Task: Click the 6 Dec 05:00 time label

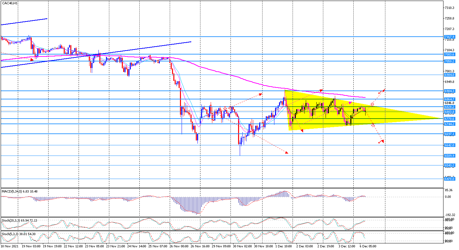Action: click(x=368, y=246)
